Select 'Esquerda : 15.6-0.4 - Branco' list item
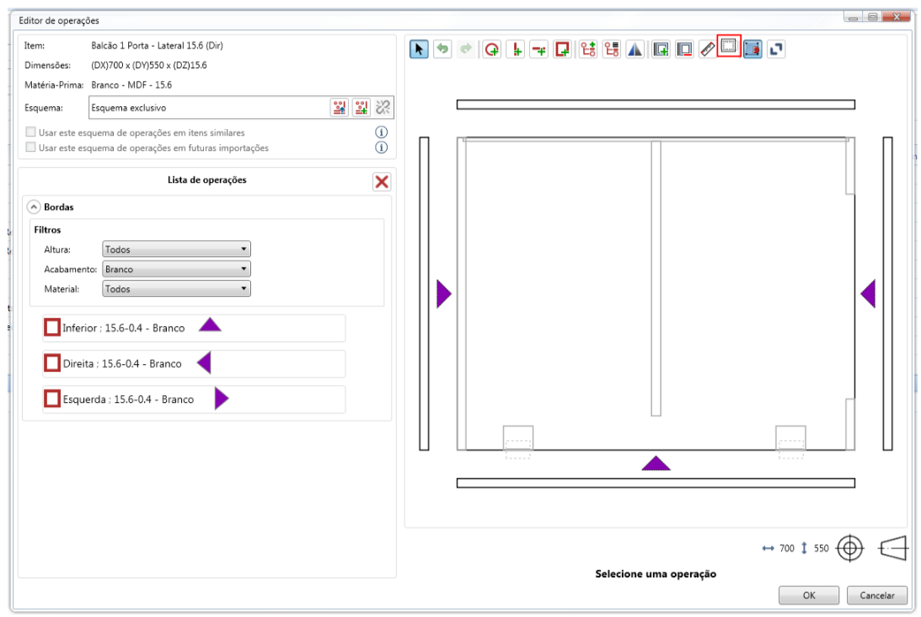The width and height of the screenshot is (921, 617). (128, 400)
